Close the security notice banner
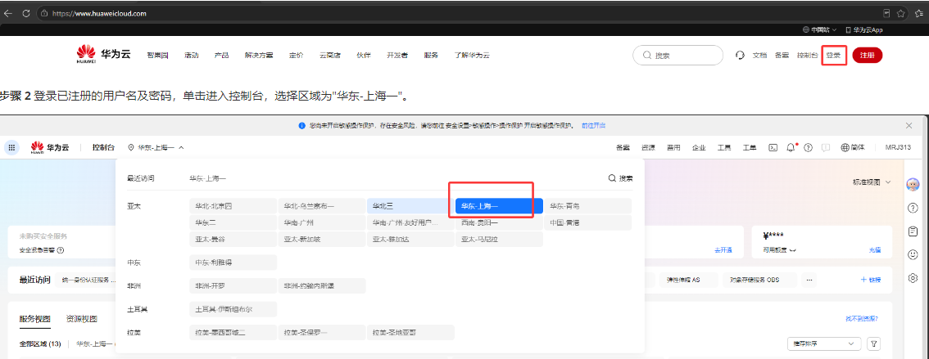The height and width of the screenshot is (359, 929). tap(909, 126)
